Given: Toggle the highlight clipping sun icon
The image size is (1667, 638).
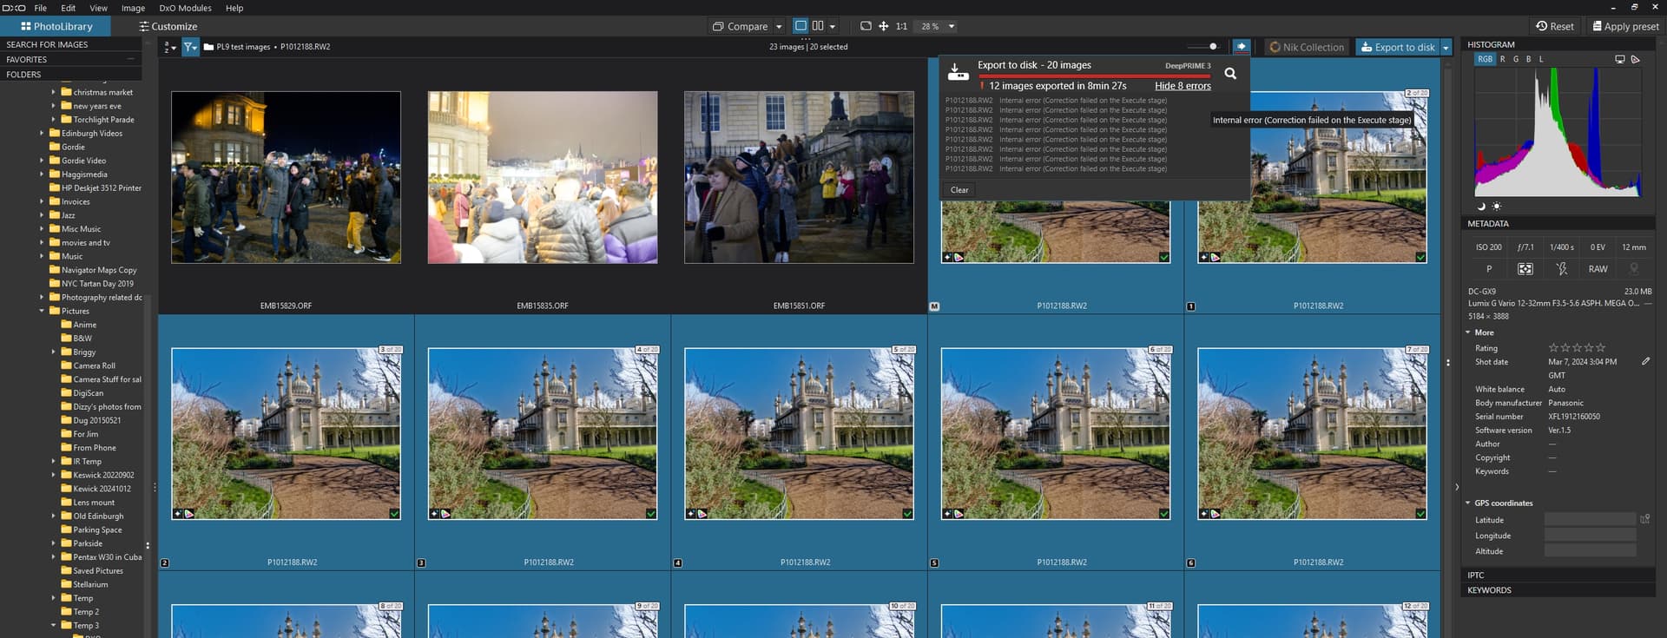Looking at the screenshot, I should (x=1496, y=207).
